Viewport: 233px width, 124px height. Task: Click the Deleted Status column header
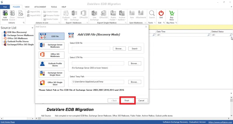pyautogui.click(x=221, y=32)
